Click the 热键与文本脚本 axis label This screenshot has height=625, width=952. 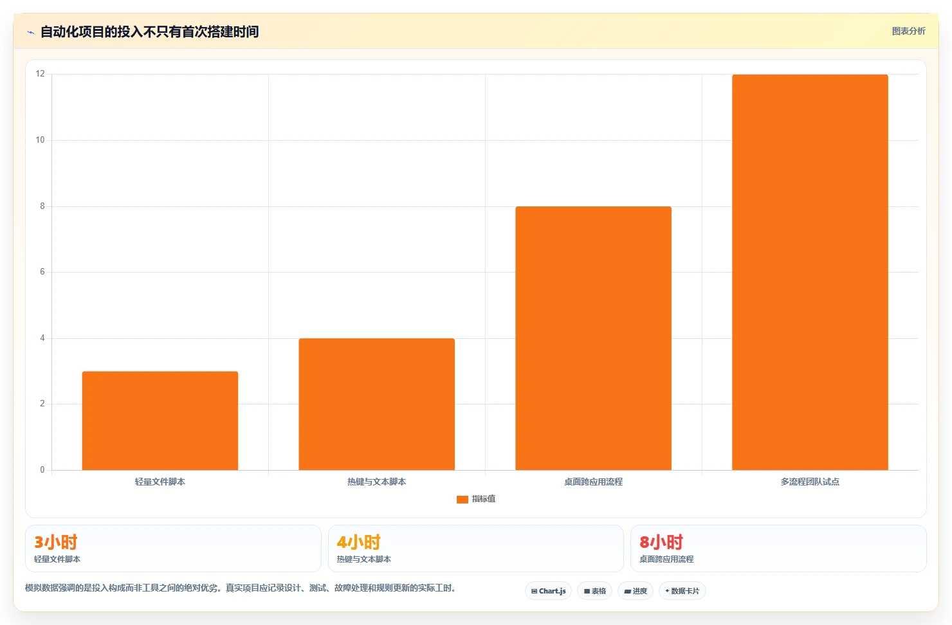tap(377, 482)
